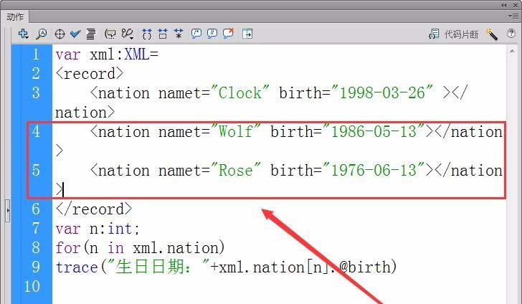Click the 'var xml:XML=' code line
522x304 pixels.
(x=107, y=54)
